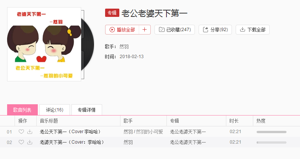Select the 歌曲列表 tab
The image size is (300, 159).
click(22, 110)
